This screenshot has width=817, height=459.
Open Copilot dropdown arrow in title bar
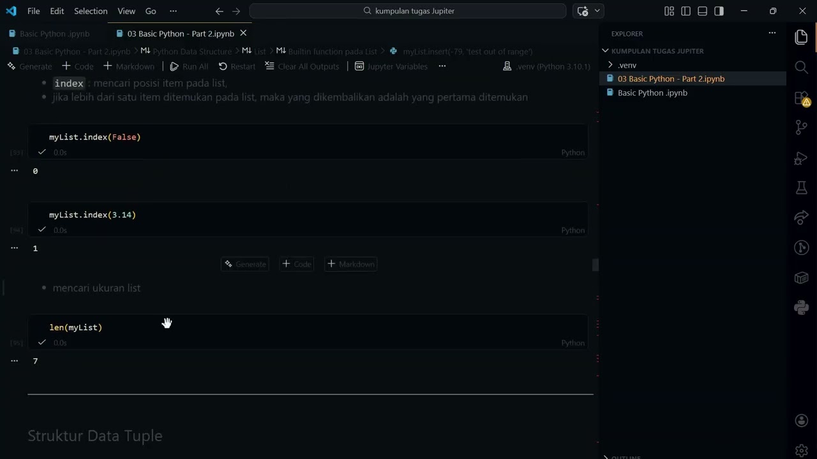pos(597,11)
